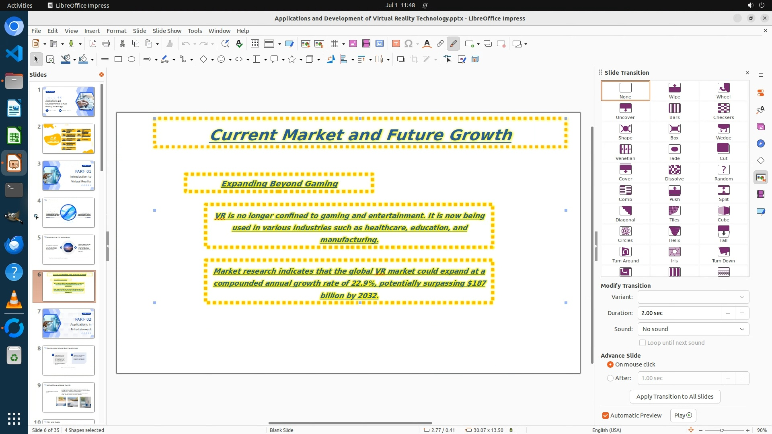Screen dimensions: 772x434
Task: Open the Format menu
Action: pyautogui.click(x=116, y=31)
